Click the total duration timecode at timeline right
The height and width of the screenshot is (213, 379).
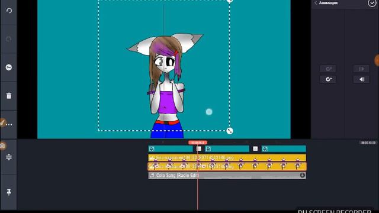coord(368,143)
